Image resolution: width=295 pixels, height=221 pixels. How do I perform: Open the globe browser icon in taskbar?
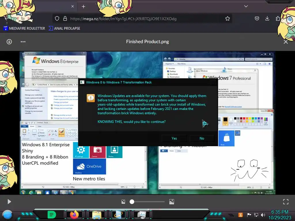pos(119,215)
